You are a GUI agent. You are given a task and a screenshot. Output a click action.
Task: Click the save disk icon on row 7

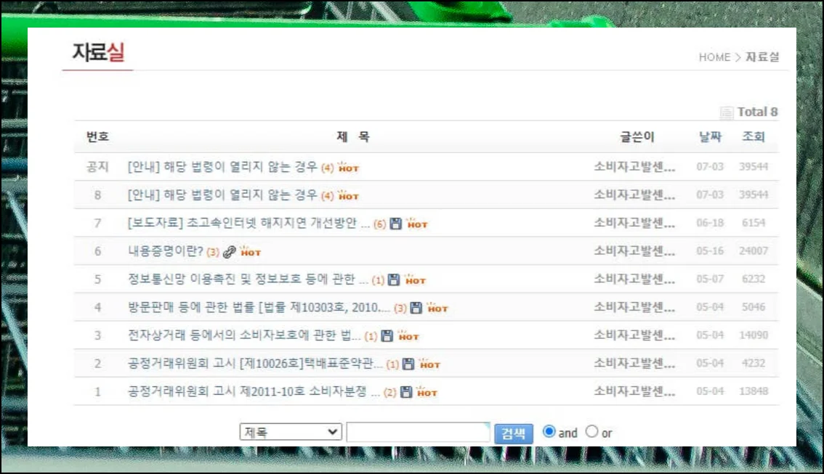tap(396, 224)
